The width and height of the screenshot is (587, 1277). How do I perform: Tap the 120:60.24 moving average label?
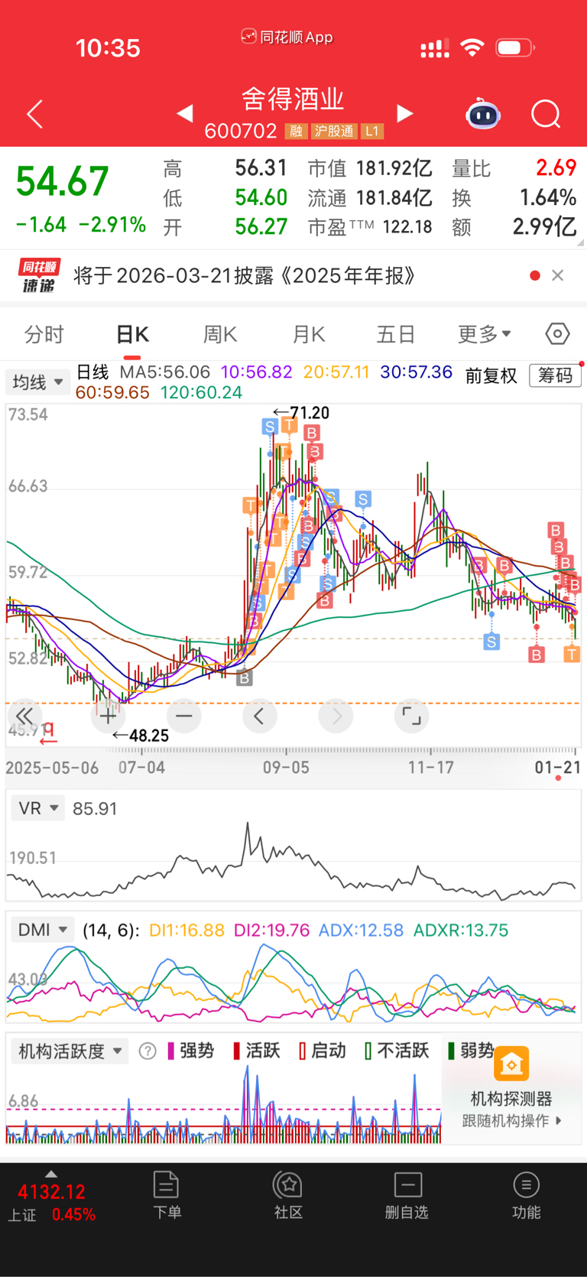(x=201, y=392)
